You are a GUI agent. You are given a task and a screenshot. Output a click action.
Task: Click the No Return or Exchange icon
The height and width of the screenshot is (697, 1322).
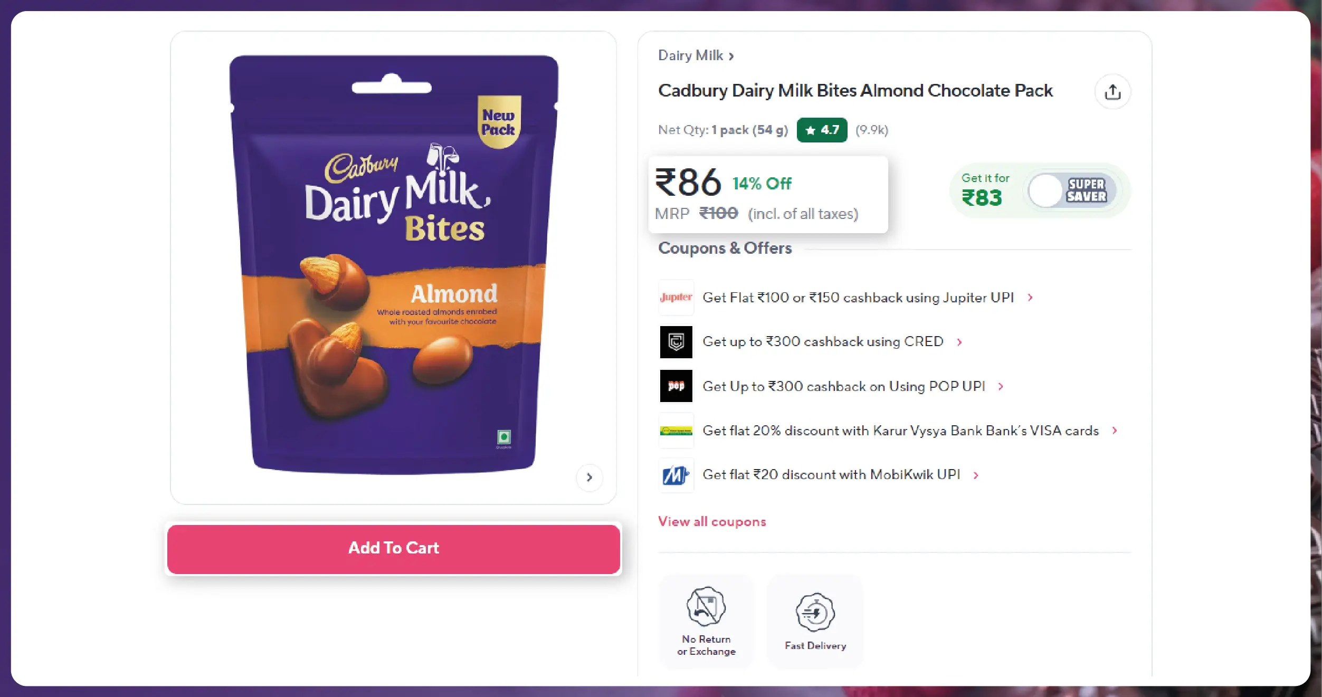(706, 607)
